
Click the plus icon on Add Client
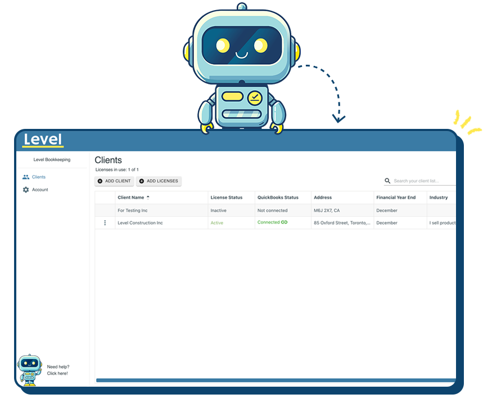point(100,181)
